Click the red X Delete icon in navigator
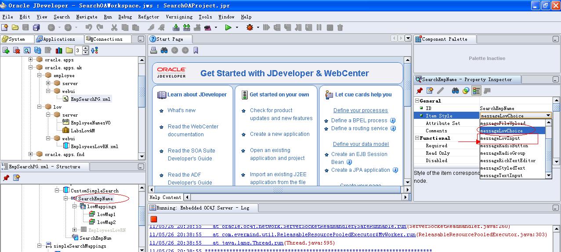This screenshot has width=561, height=252. [x=16, y=50]
